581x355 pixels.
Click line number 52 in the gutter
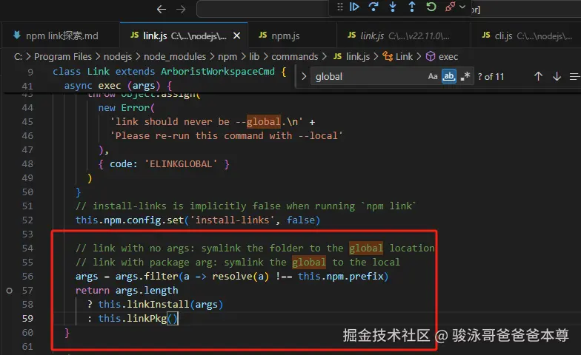(27, 220)
